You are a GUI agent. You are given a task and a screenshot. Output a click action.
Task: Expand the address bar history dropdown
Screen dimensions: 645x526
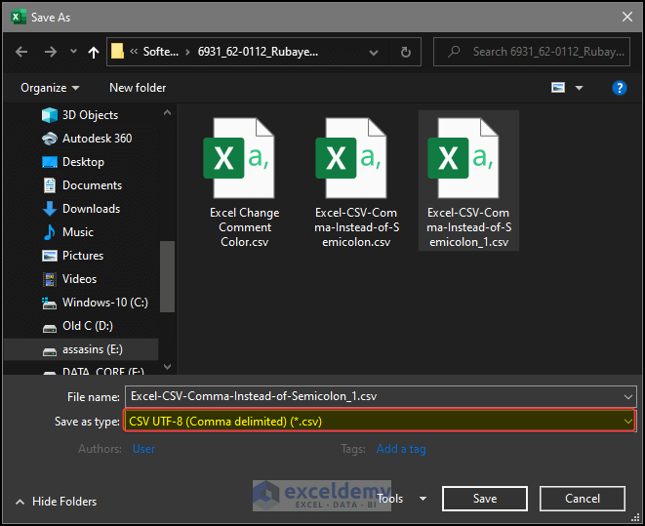(x=374, y=53)
